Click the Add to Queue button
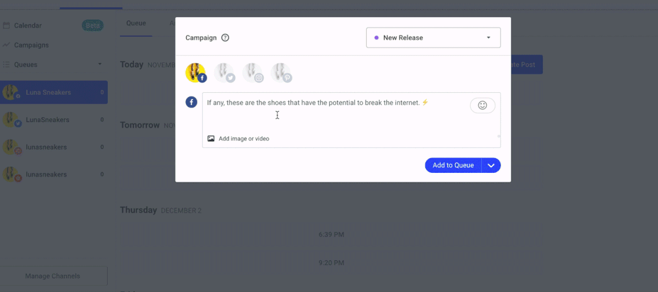The width and height of the screenshot is (658, 292). (x=453, y=165)
